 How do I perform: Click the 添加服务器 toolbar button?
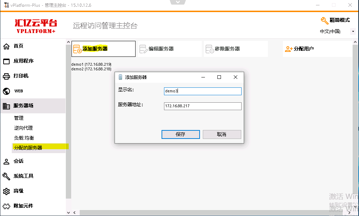coord(103,49)
